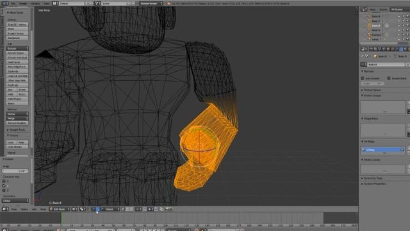Click the Inset Faces button
Image resolution: width=410 pixels, height=231 pixels.
[x=17, y=62]
